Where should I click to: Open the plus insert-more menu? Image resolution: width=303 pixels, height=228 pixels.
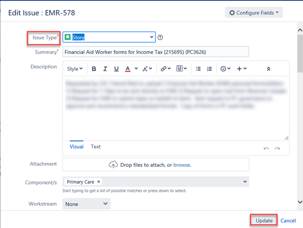(241, 69)
